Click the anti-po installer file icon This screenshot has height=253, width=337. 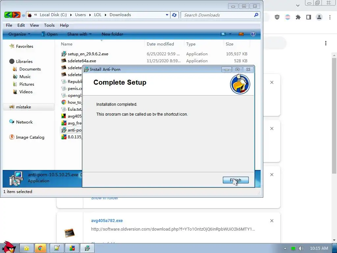click(x=64, y=130)
